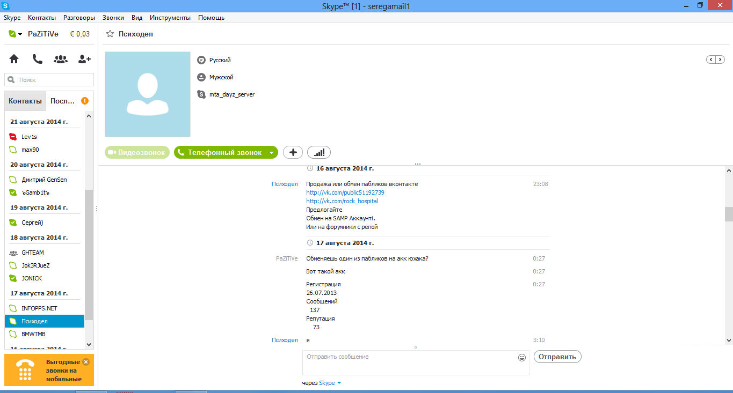Screen dimensions: 733x393
Task: Select contact BMWTMB
Action: click(x=45, y=334)
